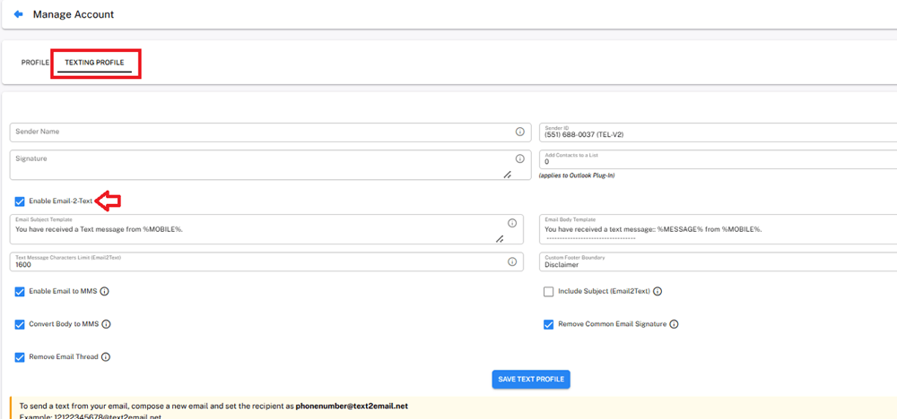The image size is (897, 419).
Task: Click the Save Text Profile button
Action: point(531,379)
